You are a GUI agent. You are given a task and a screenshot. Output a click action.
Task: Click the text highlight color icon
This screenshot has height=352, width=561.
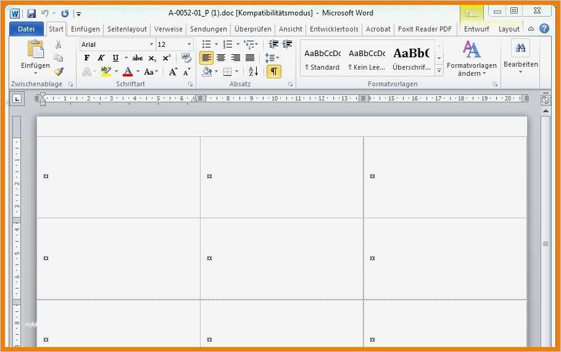pyautogui.click(x=106, y=72)
